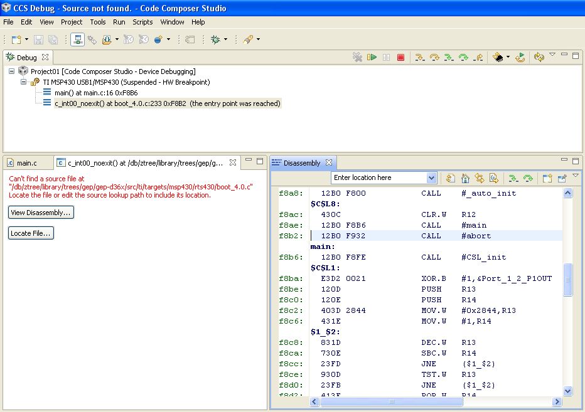The image size is (585, 412).
Task: Click the red Terminate stop icon
Action: click(x=400, y=58)
